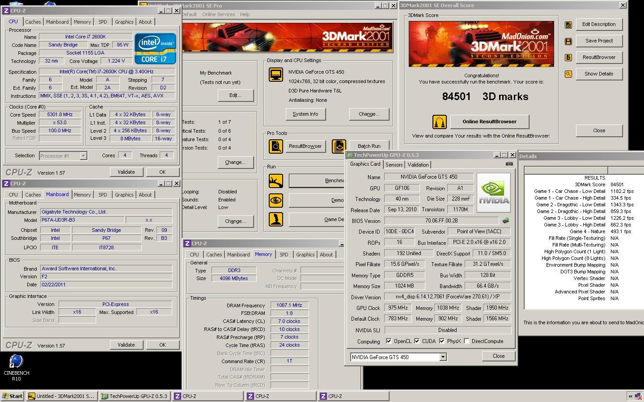This screenshot has width=644, height=402.
Task: Switch to Caches tab in top CPU-Z
Action: point(33,22)
